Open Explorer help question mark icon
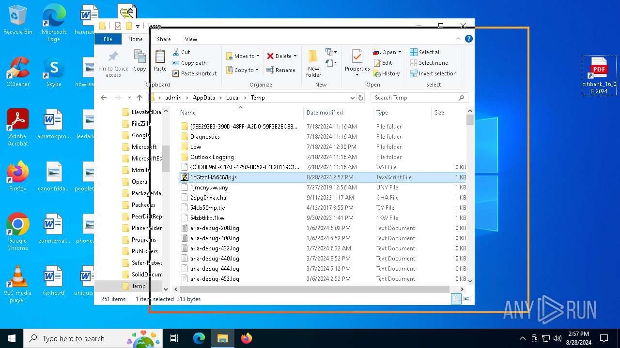The height and width of the screenshot is (348, 620). pos(468,39)
